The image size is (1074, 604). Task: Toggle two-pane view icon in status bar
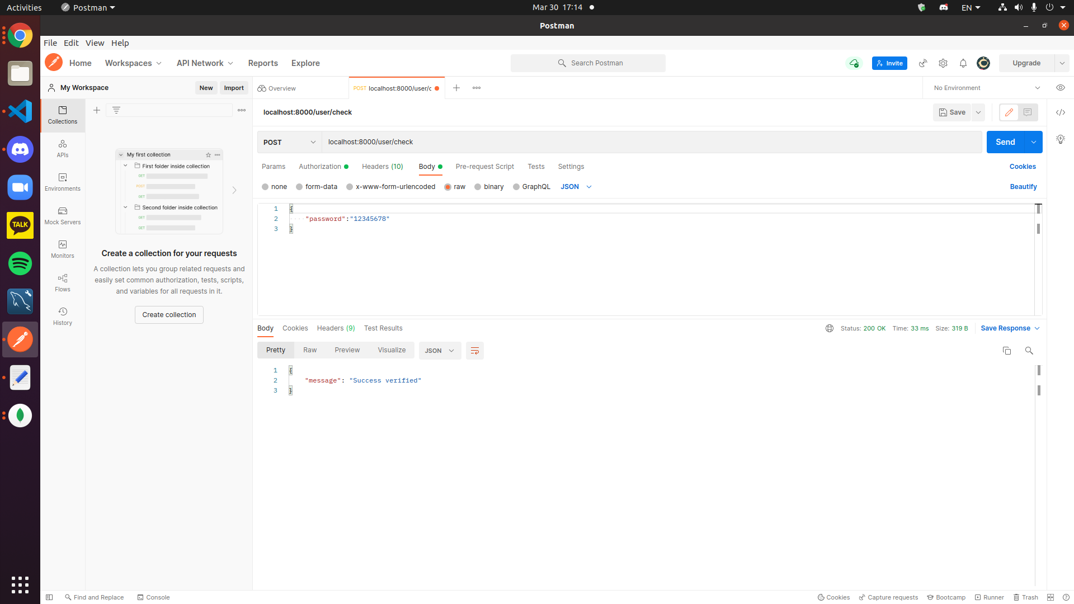[x=1051, y=597]
